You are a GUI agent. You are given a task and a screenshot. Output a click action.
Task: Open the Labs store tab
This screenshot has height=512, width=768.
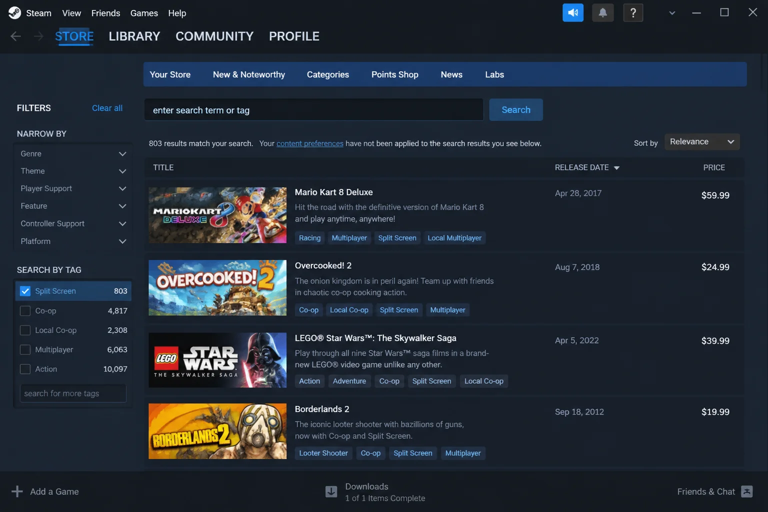(x=494, y=74)
